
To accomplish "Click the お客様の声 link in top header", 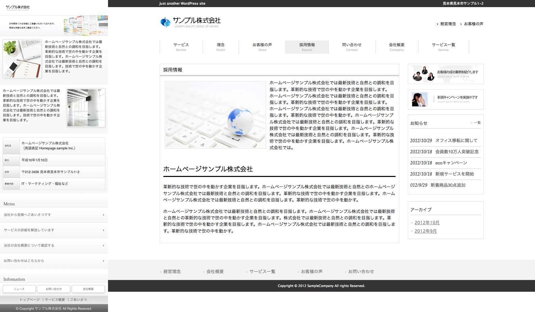I will click(x=473, y=24).
